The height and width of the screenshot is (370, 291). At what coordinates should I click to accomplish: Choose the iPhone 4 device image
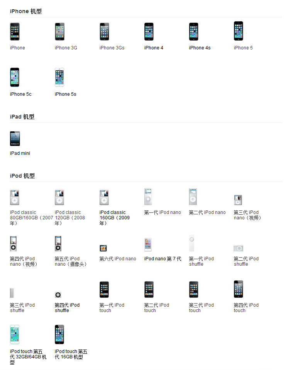click(149, 32)
